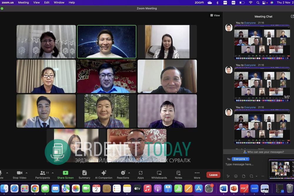294x196 pixels.
Task: Launch AI Companion from the toolbar
Action: [x=104, y=175]
